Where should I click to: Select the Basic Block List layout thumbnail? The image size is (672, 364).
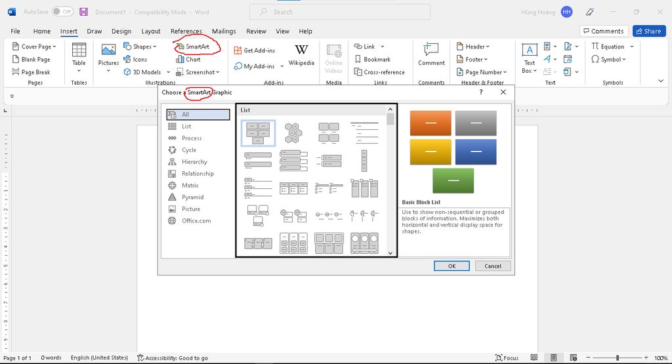[258, 132]
